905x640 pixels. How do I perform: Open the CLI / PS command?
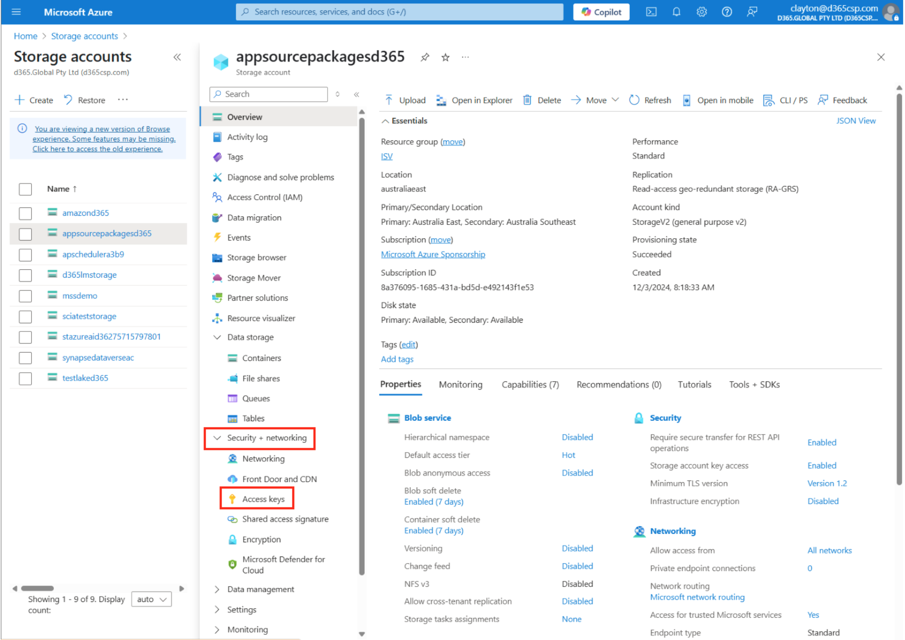(x=786, y=100)
